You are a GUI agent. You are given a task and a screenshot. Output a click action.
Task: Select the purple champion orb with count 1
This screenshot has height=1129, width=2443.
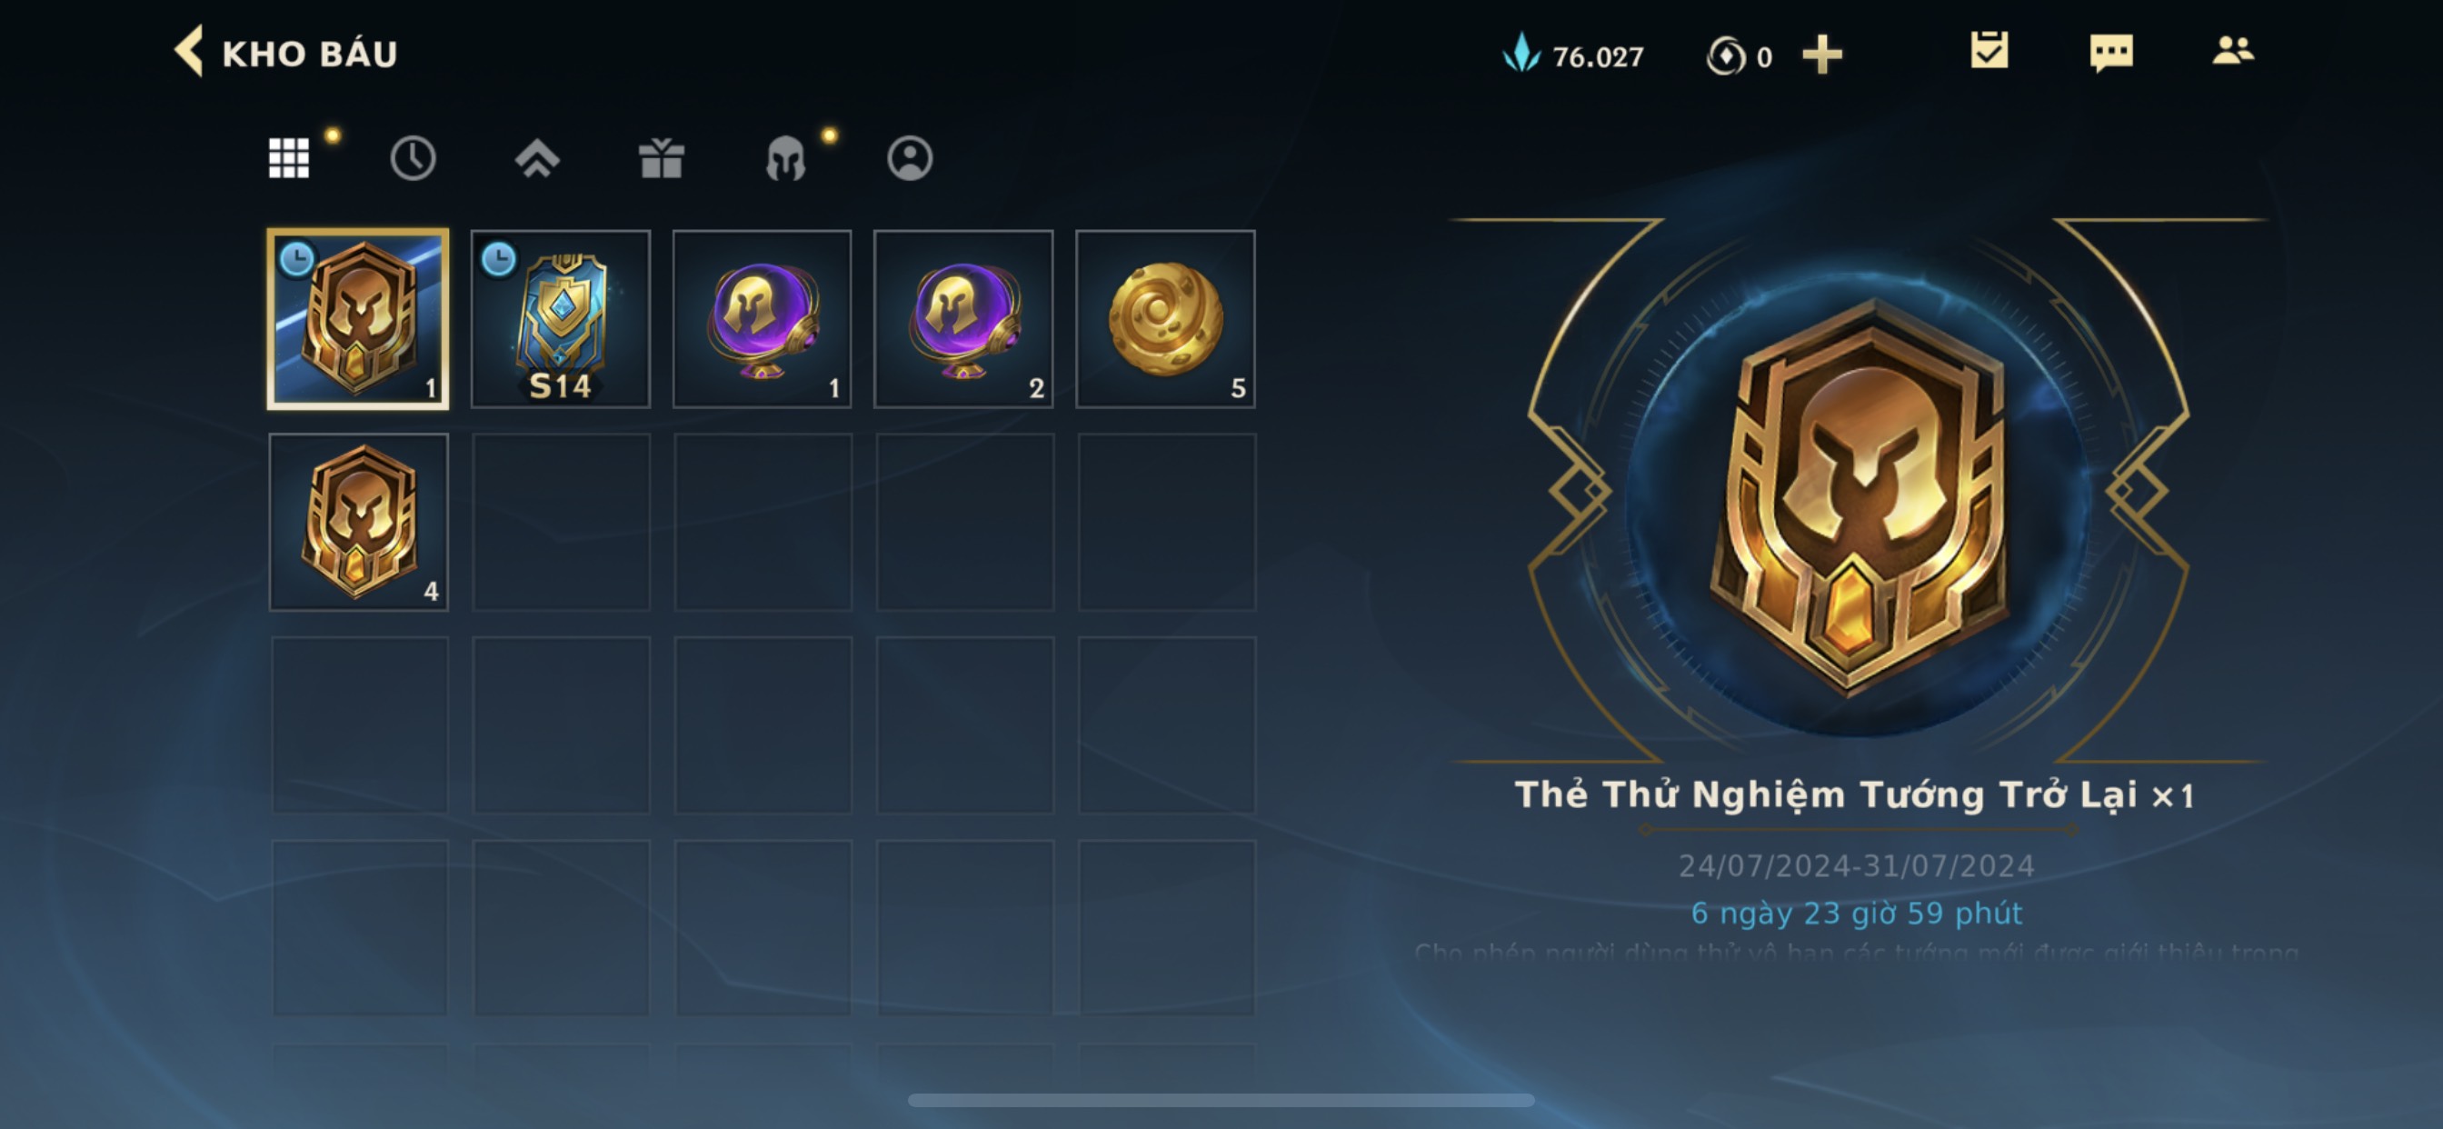763,319
